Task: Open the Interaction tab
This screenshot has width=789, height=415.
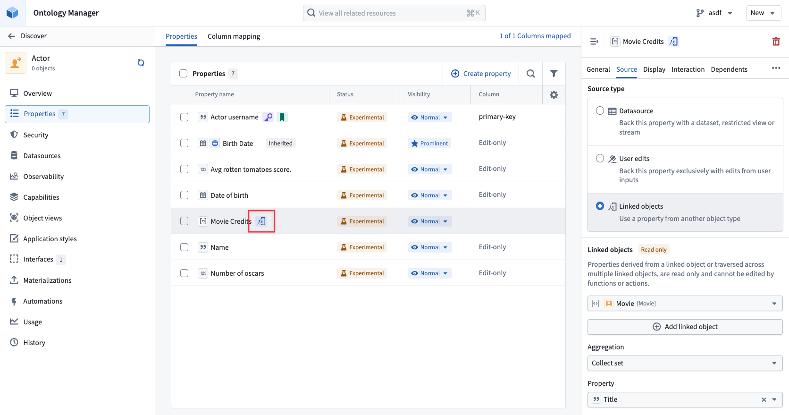Action: click(x=688, y=69)
